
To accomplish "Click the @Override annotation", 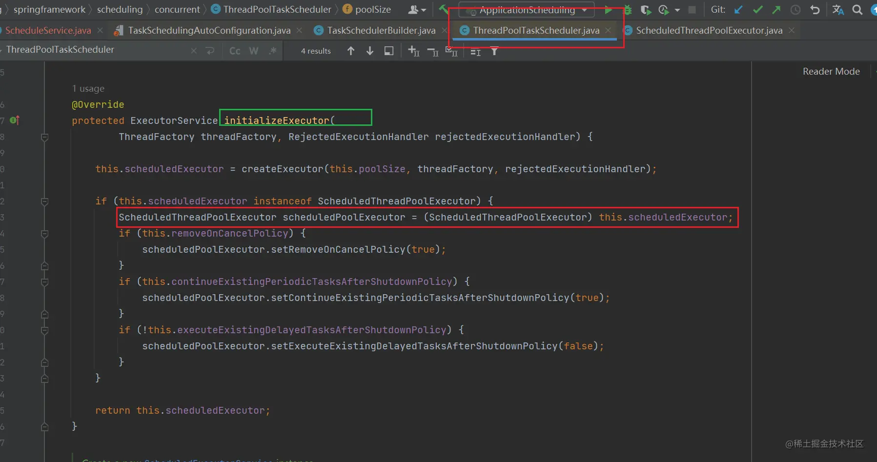I will [x=98, y=104].
